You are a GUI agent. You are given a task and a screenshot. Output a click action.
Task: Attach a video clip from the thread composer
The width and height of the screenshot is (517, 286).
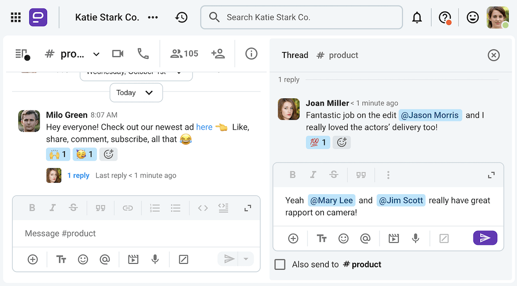tap(393, 238)
